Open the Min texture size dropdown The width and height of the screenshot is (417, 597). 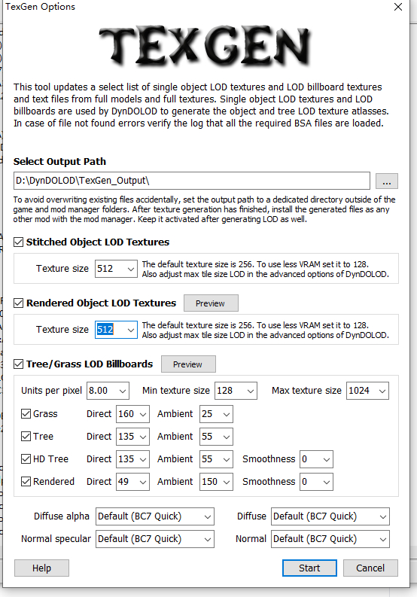coord(236,391)
